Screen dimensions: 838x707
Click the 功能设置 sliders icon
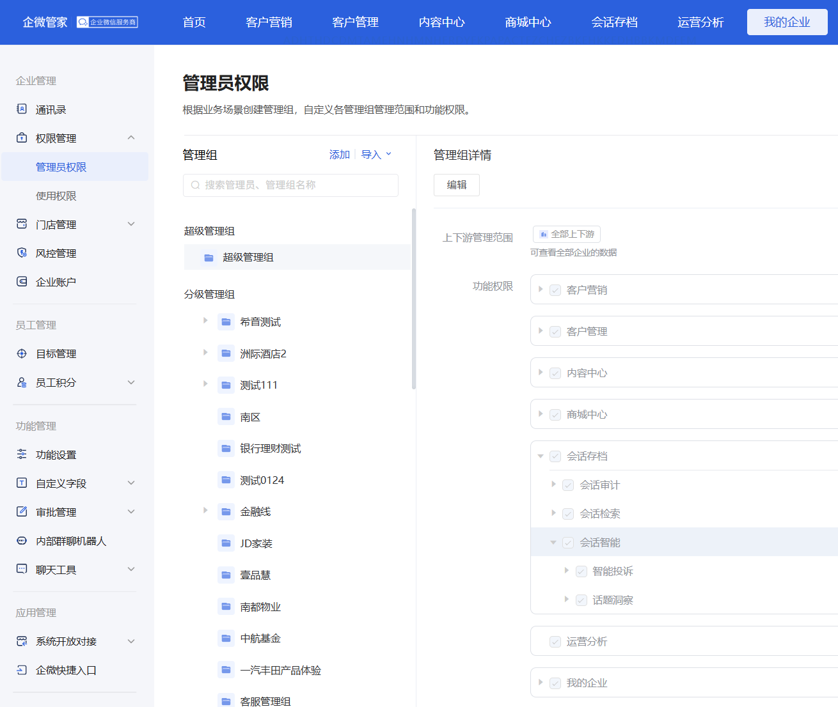[x=22, y=454]
